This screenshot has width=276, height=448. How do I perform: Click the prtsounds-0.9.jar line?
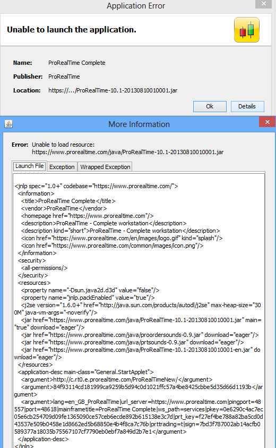click(133, 342)
